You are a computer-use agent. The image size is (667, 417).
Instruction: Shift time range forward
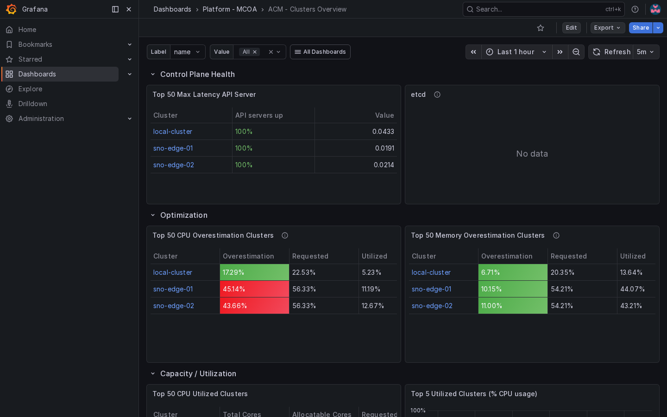point(560,52)
